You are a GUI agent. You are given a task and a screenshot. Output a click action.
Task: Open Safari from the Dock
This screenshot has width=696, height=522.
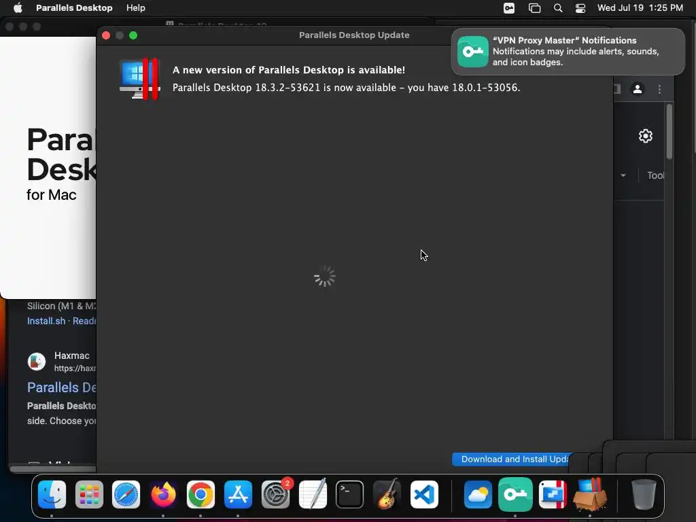(126, 495)
